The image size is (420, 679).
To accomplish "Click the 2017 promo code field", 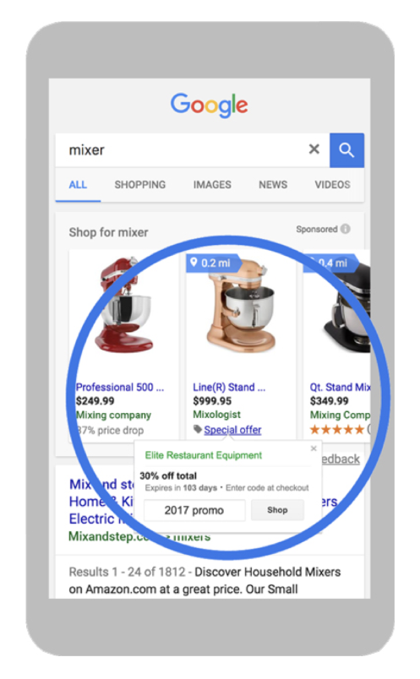I will point(194,511).
